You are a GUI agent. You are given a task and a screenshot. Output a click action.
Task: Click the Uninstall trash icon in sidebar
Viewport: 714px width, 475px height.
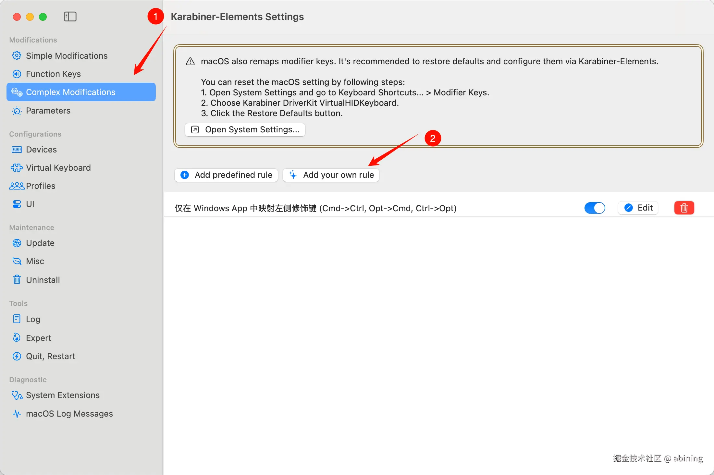click(x=17, y=280)
